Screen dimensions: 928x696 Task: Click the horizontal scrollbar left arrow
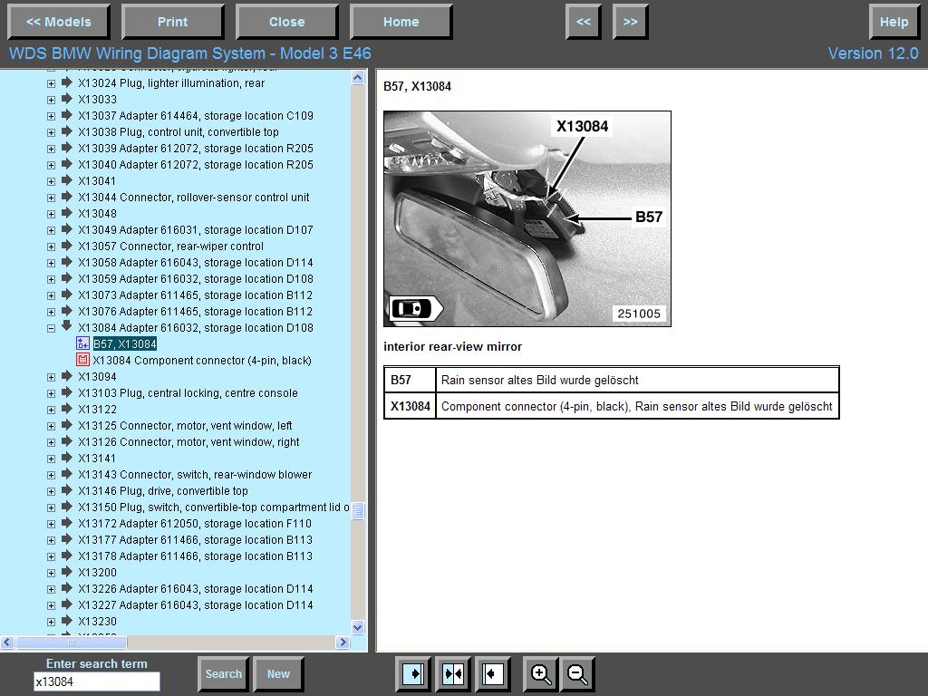(7, 643)
